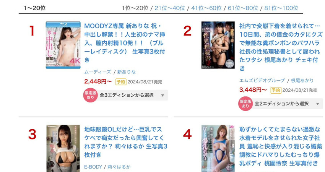Click the dropdown arrow for rank 1 editions

tap(163, 96)
